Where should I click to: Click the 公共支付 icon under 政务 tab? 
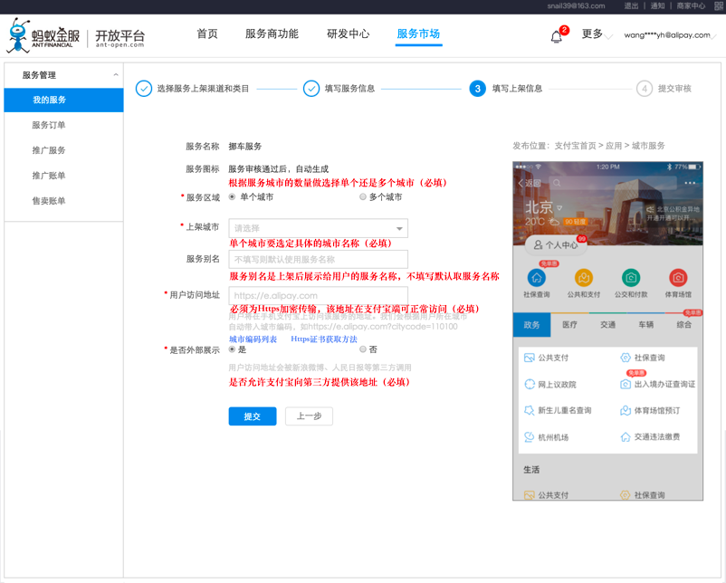click(530, 358)
